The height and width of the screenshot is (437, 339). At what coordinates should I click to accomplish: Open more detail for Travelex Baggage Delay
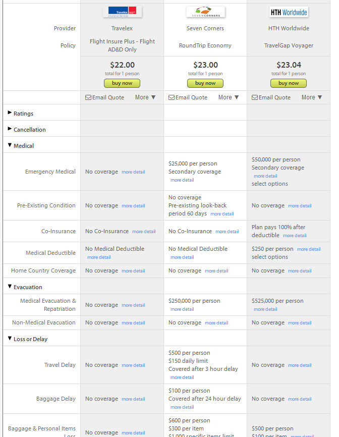pos(133,399)
